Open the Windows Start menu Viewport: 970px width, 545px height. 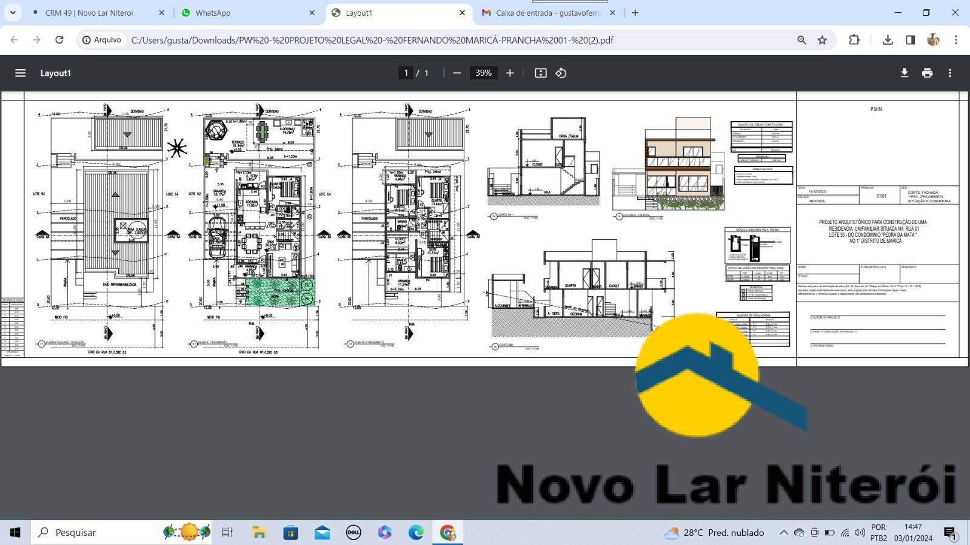tap(15, 532)
